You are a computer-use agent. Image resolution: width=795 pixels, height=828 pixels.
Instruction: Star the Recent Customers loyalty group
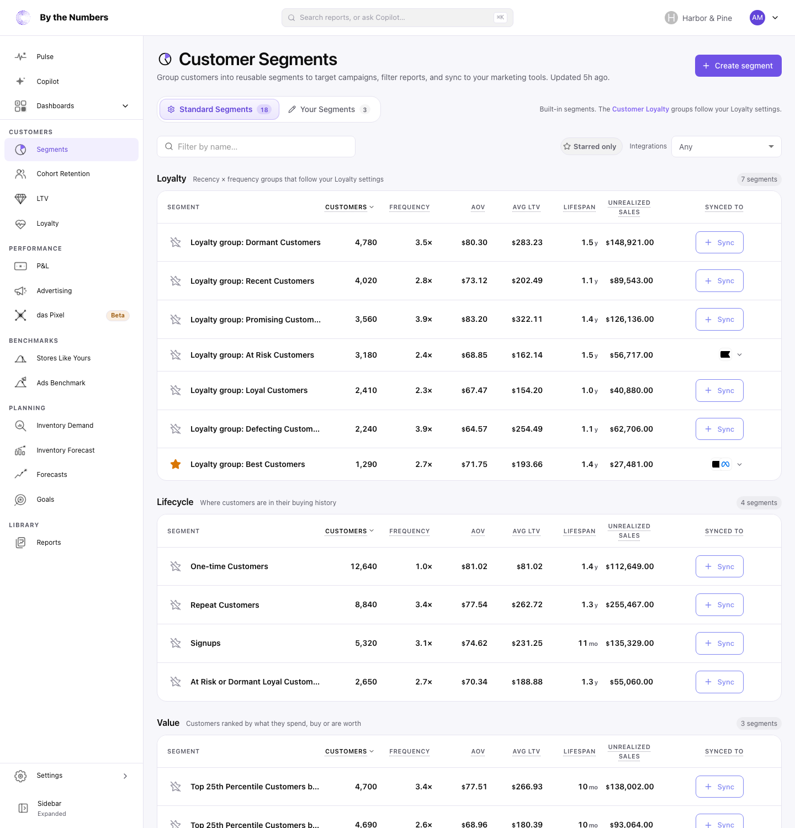click(176, 281)
